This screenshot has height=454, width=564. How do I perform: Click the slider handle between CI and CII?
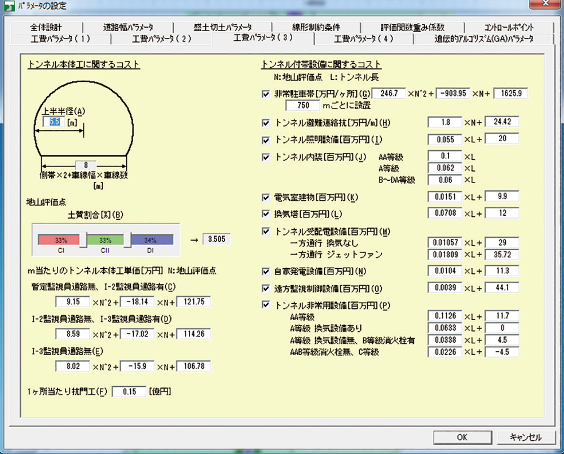(x=83, y=240)
